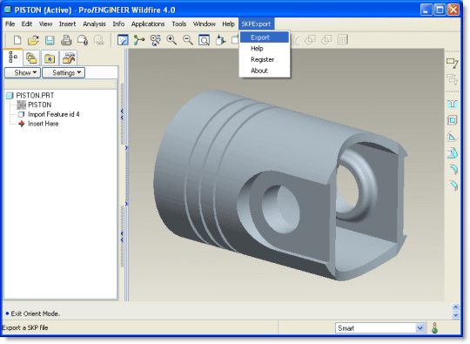This screenshot has height=344, width=470.
Task: Open the Show dropdown
Action: pyautogui.click(x=23, y=72)
